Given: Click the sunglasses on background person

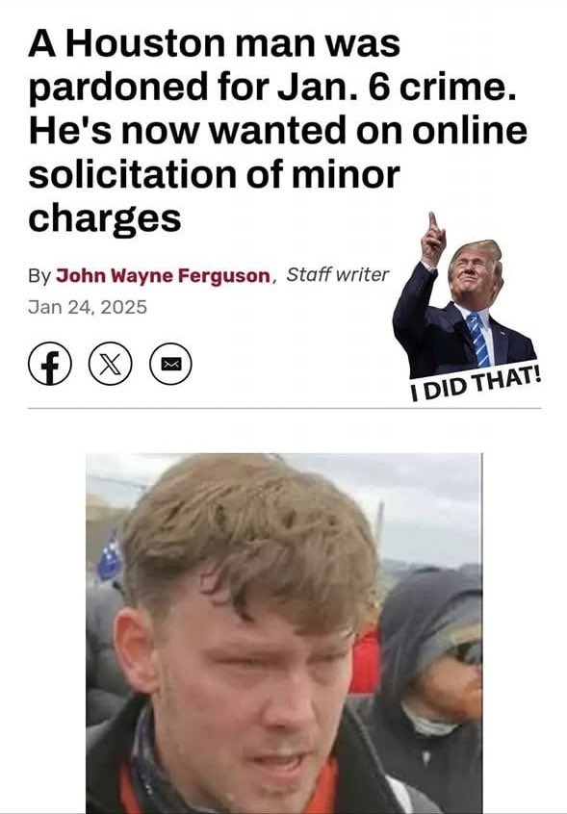Looking at the screenshot, I should [x=466, y=652].
